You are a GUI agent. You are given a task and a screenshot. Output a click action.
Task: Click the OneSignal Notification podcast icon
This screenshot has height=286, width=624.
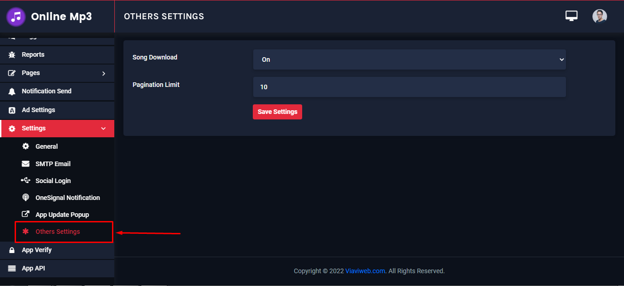point(26,198)
